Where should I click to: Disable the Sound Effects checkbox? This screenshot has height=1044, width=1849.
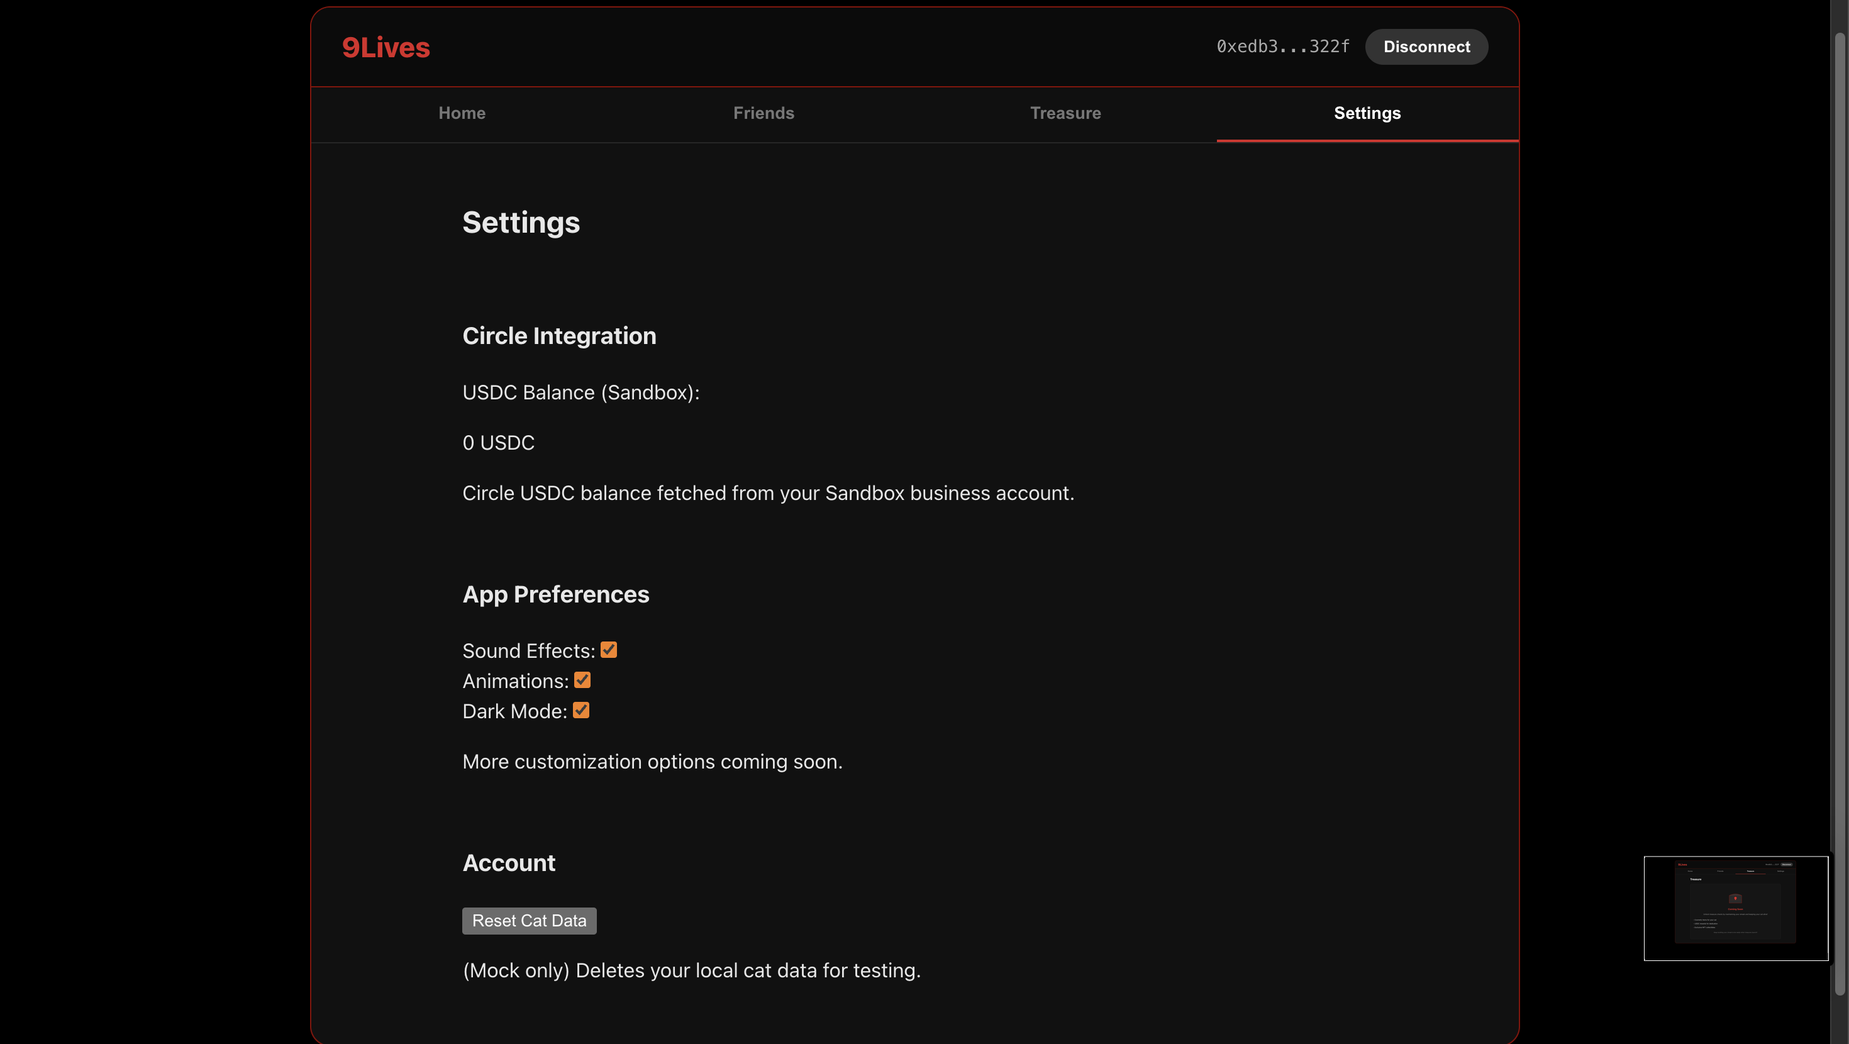608,650
